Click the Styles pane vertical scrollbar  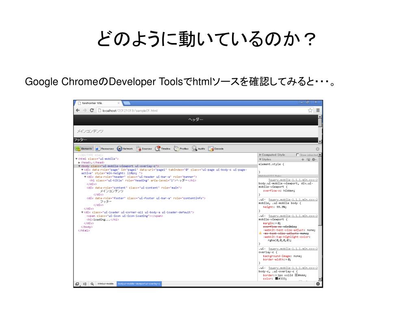coord(320,217)
